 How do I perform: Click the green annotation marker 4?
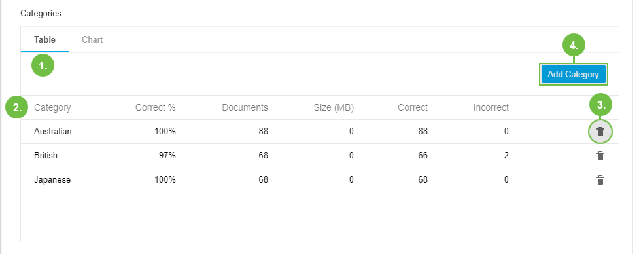tap(574, 46)
